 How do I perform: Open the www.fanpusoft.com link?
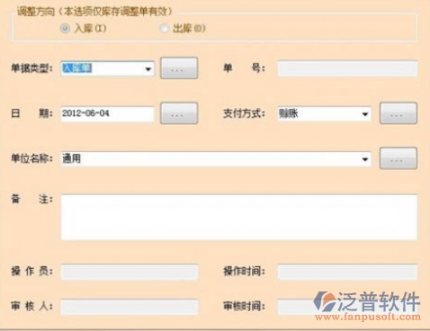(x=368, y=317)
